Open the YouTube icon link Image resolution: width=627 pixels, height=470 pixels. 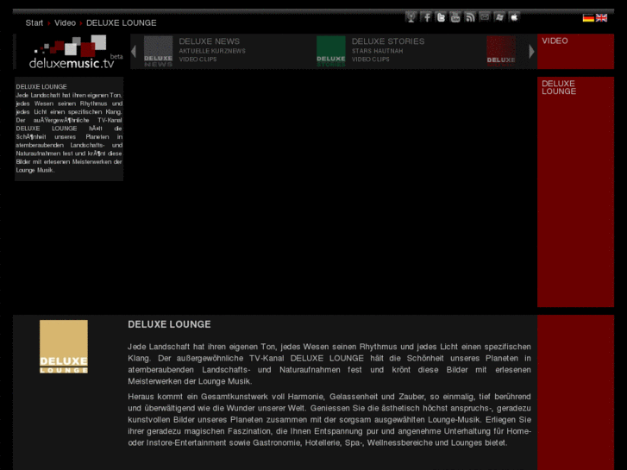pos(455,17)
